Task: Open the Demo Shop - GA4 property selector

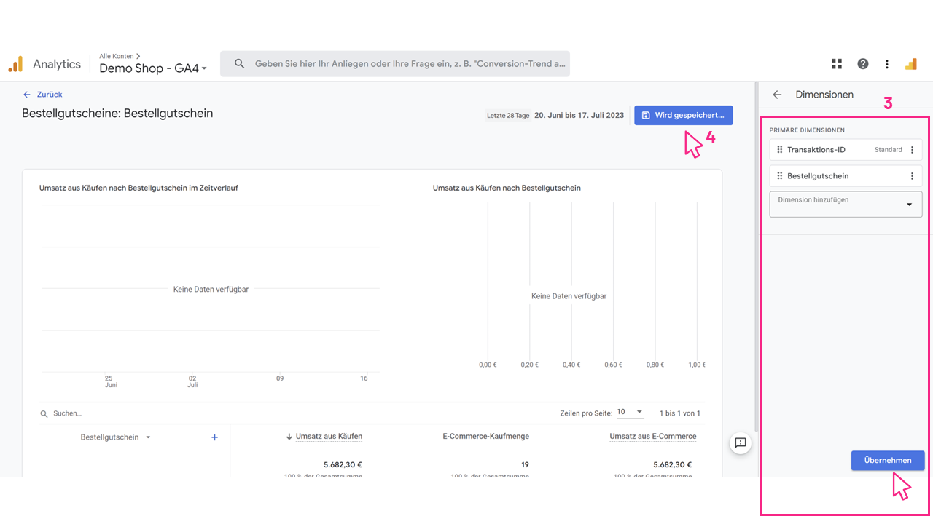Action: [153, 68]
